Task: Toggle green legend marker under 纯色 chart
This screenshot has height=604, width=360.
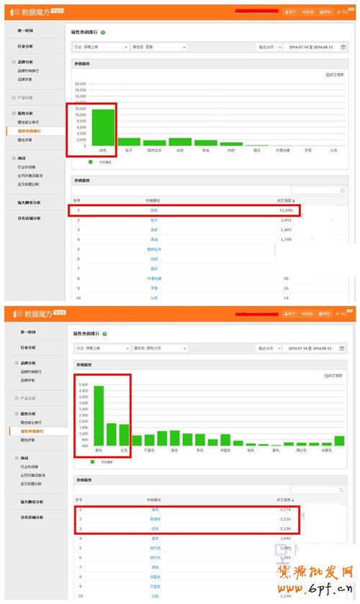Action: click(91, 162)
